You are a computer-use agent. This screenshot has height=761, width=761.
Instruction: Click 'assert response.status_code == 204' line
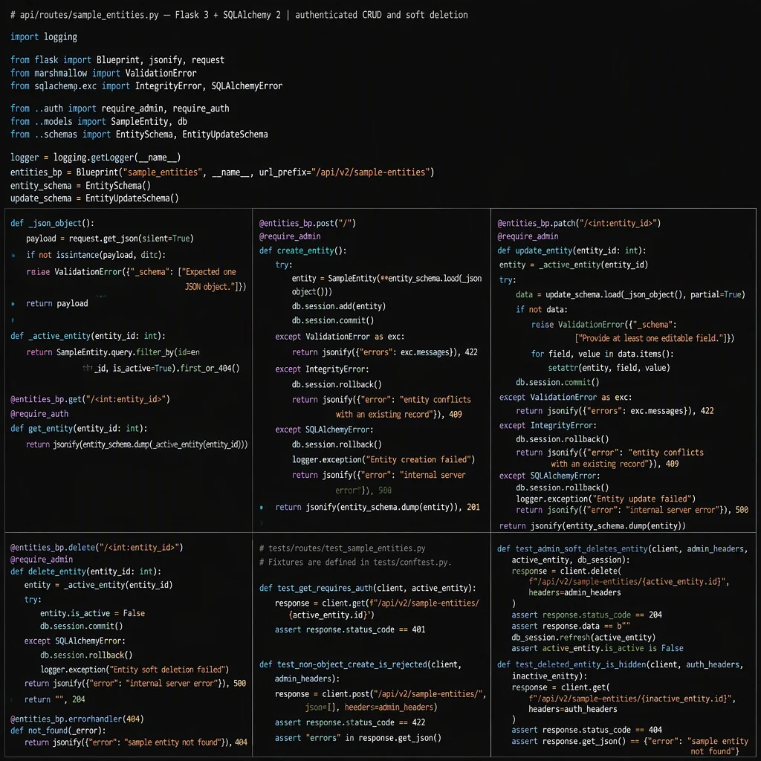(587, 615)
